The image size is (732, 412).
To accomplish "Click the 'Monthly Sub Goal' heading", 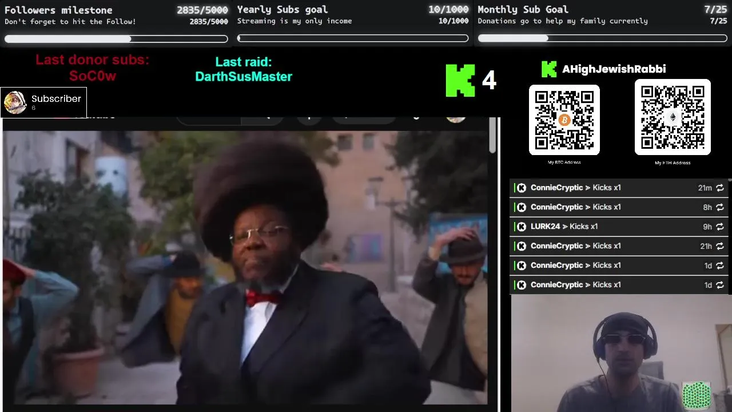I will pyautogui.click(x=523, y=9).
